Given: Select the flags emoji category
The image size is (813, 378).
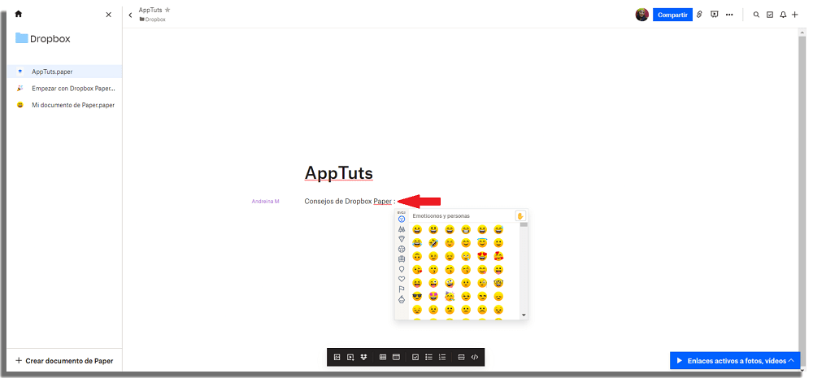Looking at the screenshot, I should point(402,289).
